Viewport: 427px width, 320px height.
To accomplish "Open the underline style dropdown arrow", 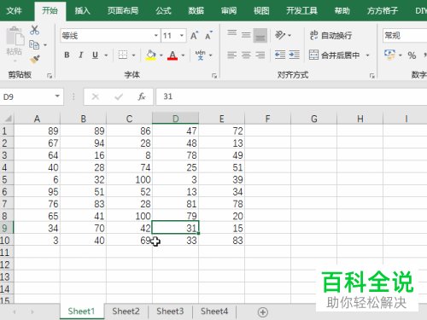I will [106, 55].
